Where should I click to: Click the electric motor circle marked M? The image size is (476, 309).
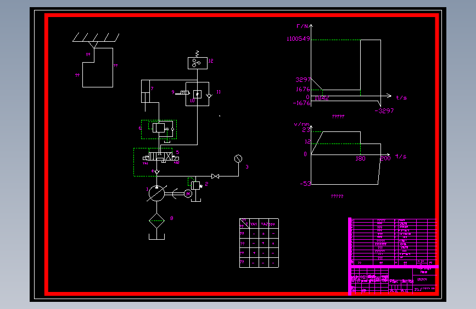tap(188, 194)
